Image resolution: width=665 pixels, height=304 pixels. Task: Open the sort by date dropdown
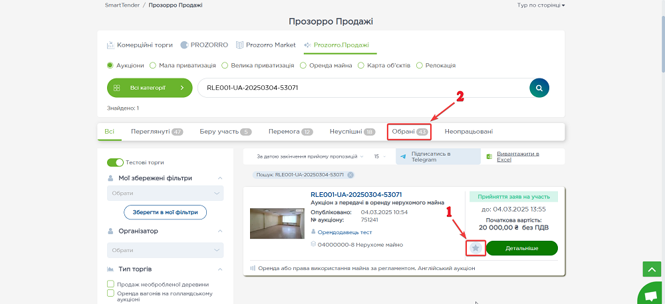pyautogui.click(x=311, y=156)
